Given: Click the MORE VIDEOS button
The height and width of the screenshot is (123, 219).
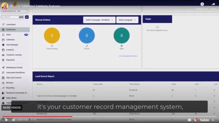Looking at the screenshot, I should (12, 108).
